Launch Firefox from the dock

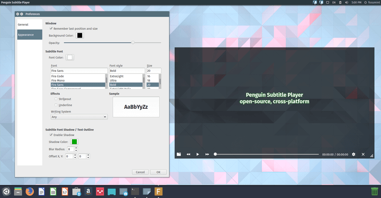tap(30, 192)
